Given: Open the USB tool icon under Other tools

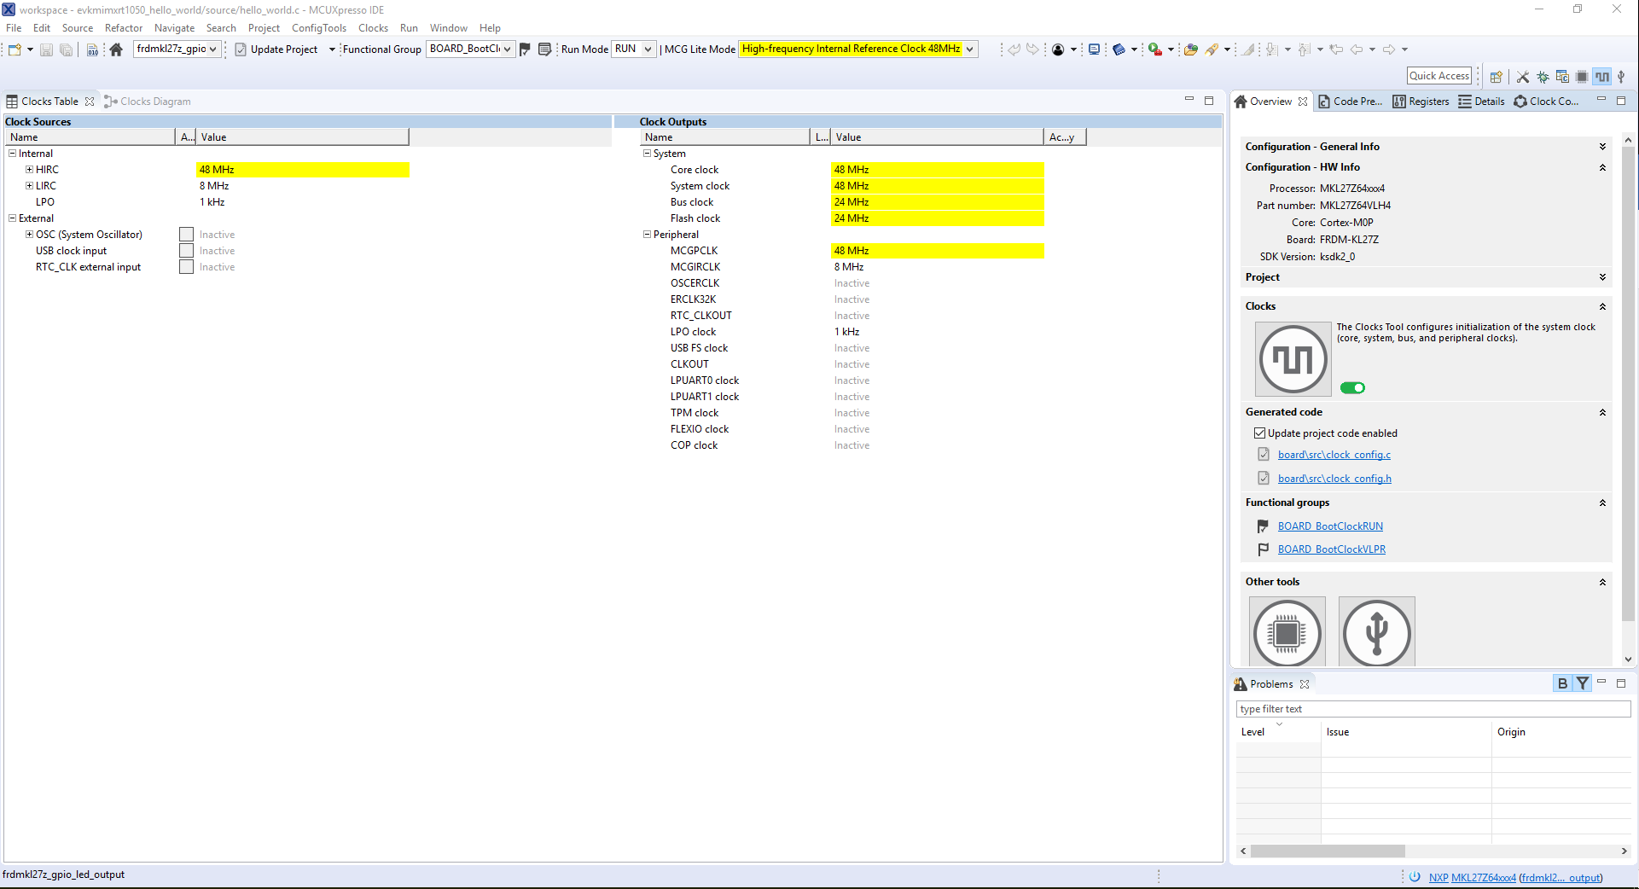Looking at the screenshot, I should pyautogui.click(x=1376, y=632).
